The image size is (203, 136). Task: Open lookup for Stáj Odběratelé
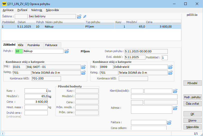(170, 67)
